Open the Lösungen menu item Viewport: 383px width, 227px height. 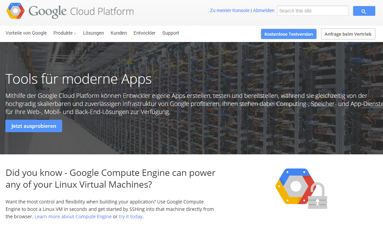[93, 33]
